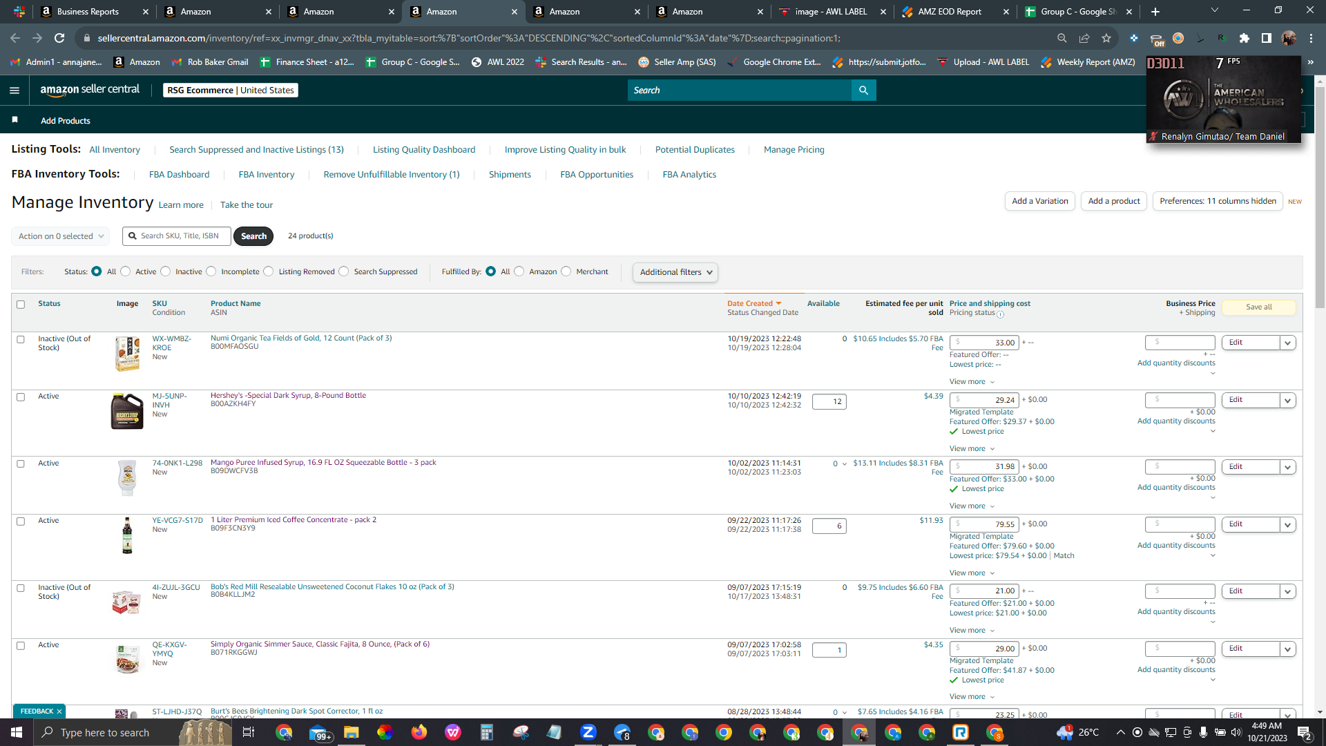Open the Chrome tab search dropdown

click(1214, 11)
